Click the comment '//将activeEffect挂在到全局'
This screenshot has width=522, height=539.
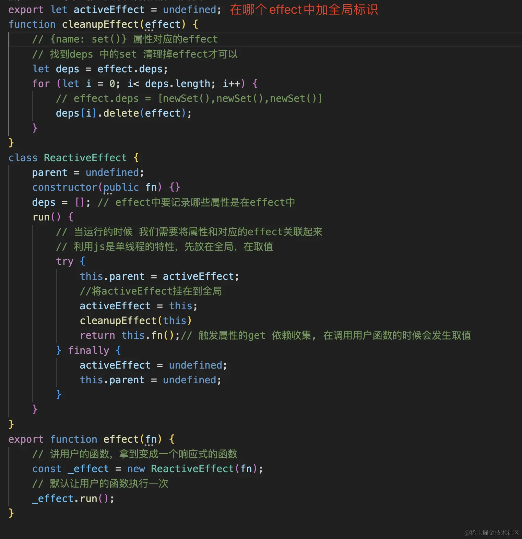click(151, 291)
